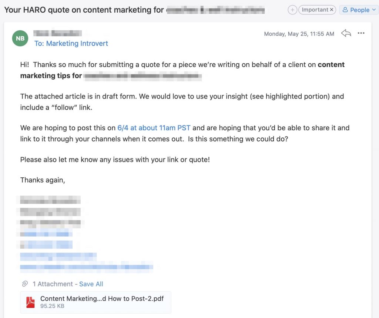Click the green NB sender avatar
The height and width of the screenshot is (318, 379).
coord(20,38)
